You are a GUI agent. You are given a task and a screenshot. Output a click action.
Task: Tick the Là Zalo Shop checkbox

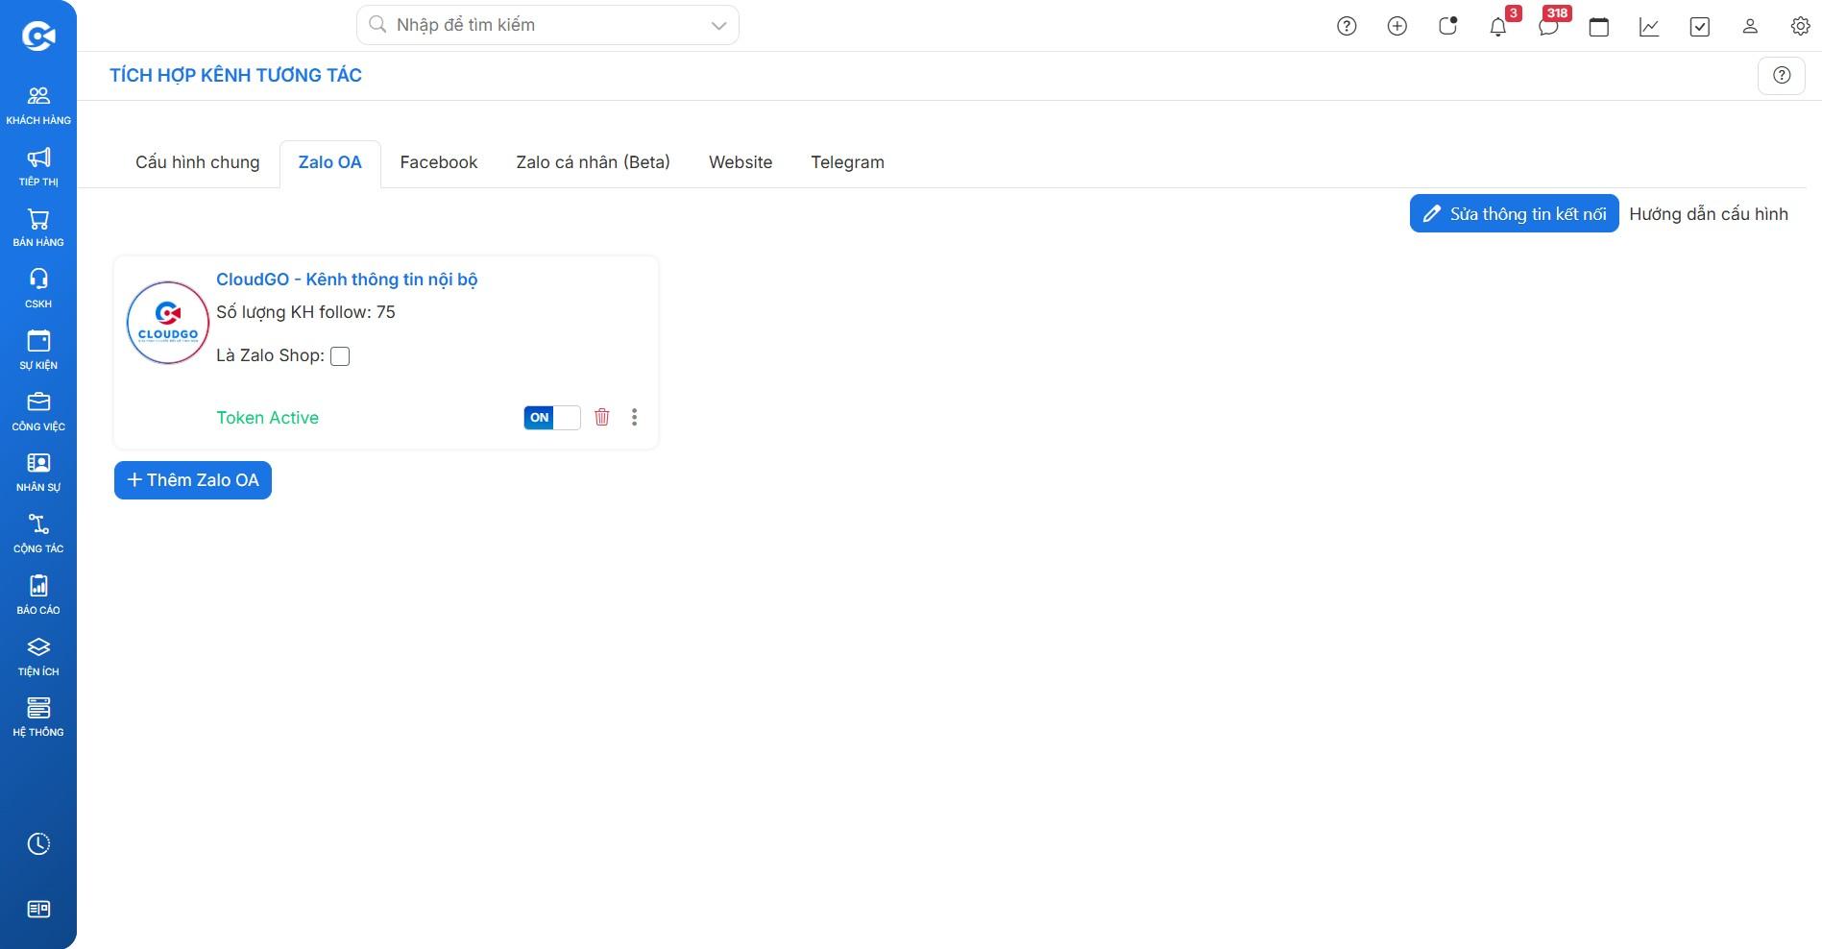tap(340, 356)
